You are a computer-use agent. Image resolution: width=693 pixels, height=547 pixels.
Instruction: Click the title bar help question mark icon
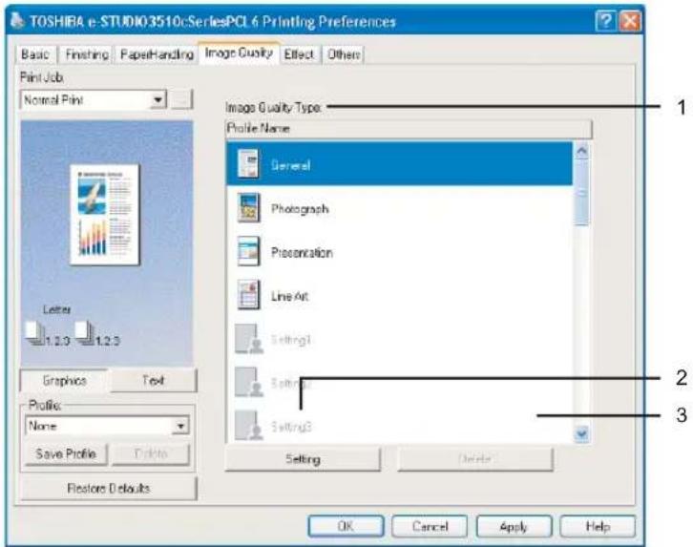pos(605,21)
